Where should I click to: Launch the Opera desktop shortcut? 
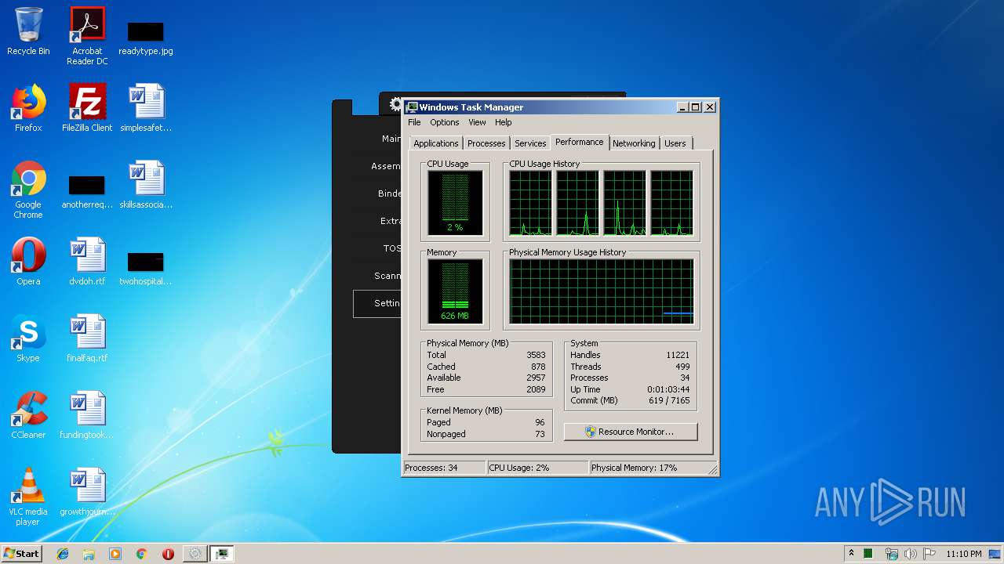(28, 262)
